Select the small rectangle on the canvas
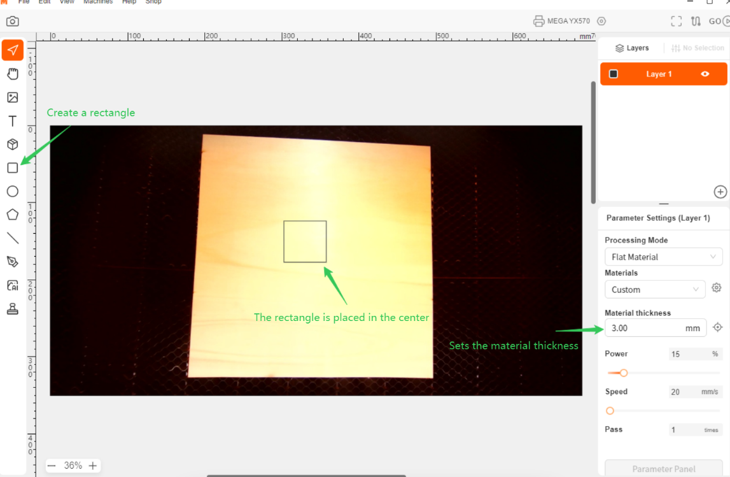 click(x=305, y=241)
